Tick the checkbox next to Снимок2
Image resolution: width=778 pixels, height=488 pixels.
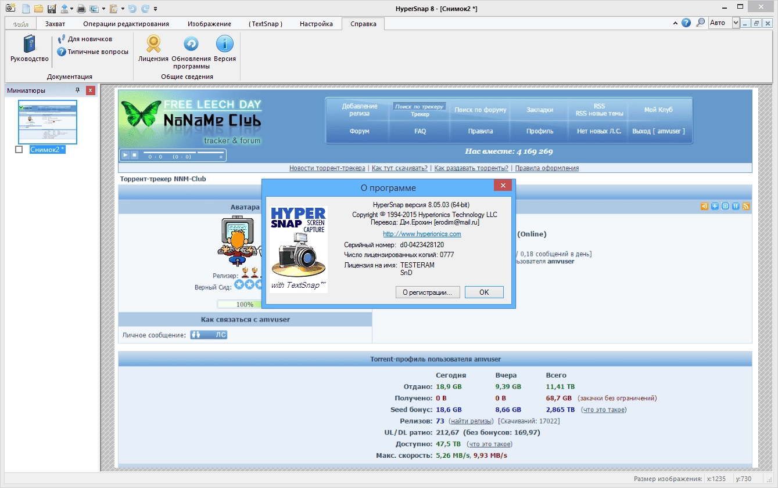(x=19, y=150)
